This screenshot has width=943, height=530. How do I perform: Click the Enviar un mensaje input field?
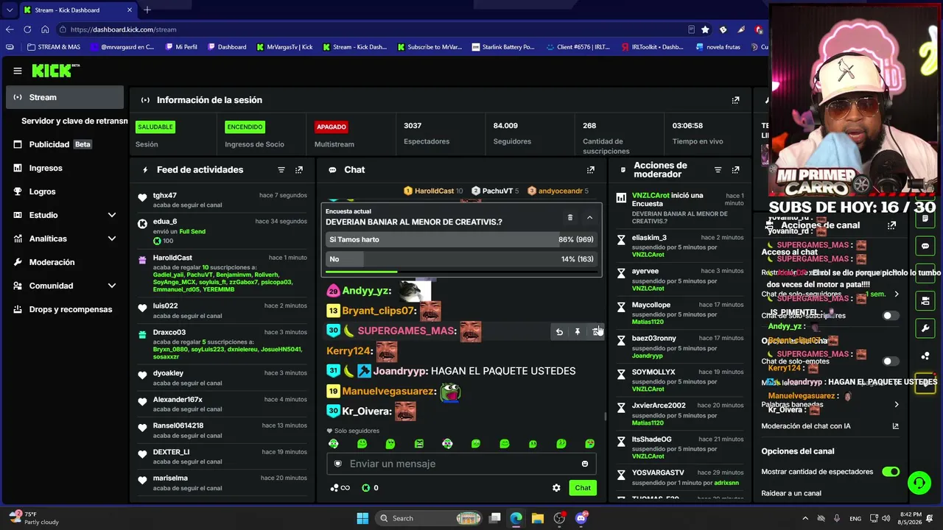[x=461, y=464]
